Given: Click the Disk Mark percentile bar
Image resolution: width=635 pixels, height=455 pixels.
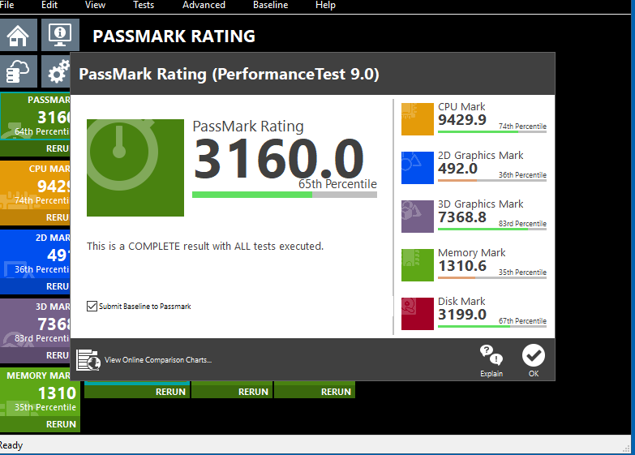Looking at the screenshot, I should [492, 326].
